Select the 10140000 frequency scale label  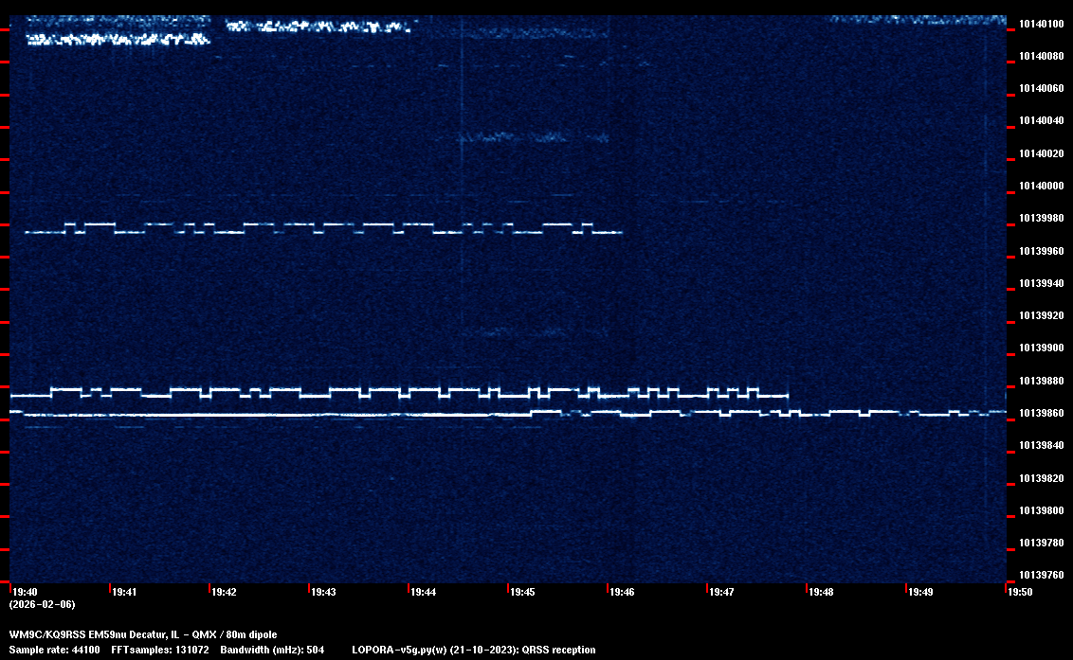point(1041,186)
